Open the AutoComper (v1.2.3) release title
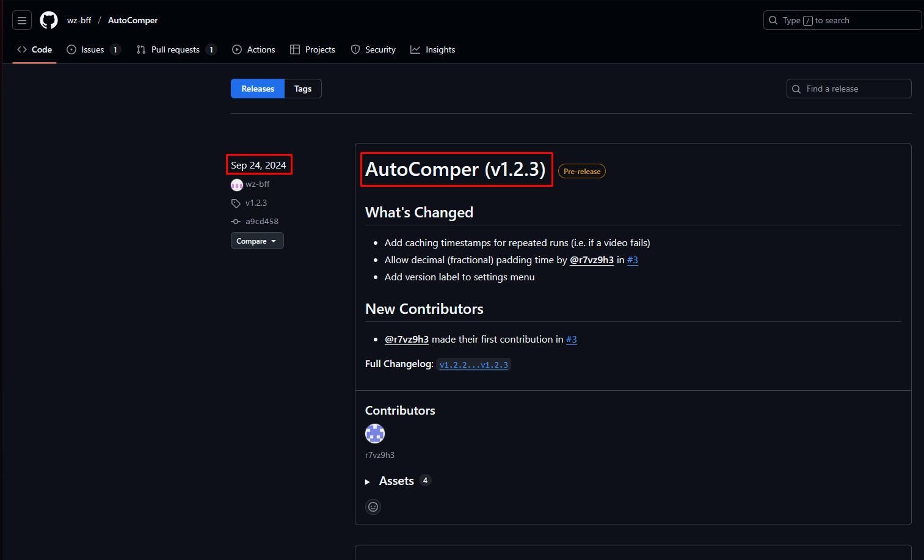 click(x=456, y=169)
